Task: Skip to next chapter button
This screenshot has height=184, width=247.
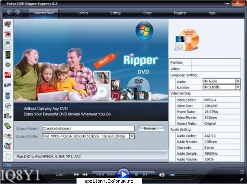Action: point(111,175)
